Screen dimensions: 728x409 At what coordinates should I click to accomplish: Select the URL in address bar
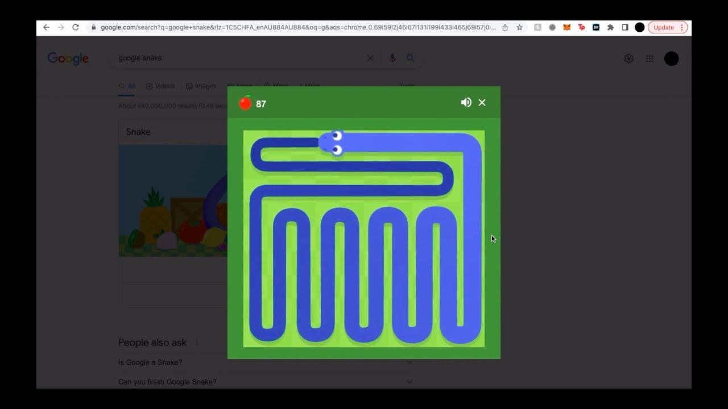298,27
